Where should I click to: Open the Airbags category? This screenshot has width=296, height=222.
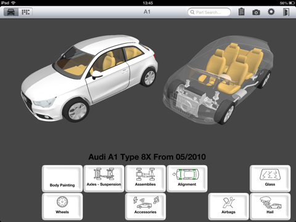pos(228,207)
